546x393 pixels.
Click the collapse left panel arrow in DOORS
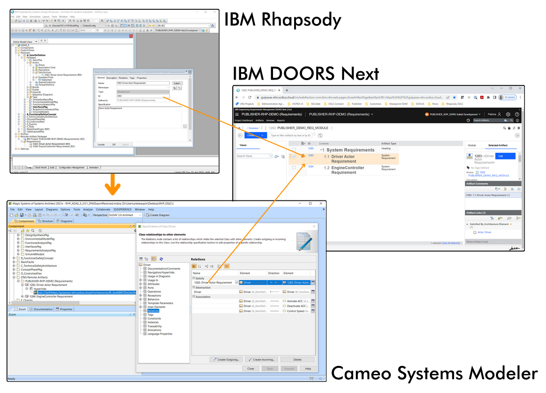click(240, 135)
